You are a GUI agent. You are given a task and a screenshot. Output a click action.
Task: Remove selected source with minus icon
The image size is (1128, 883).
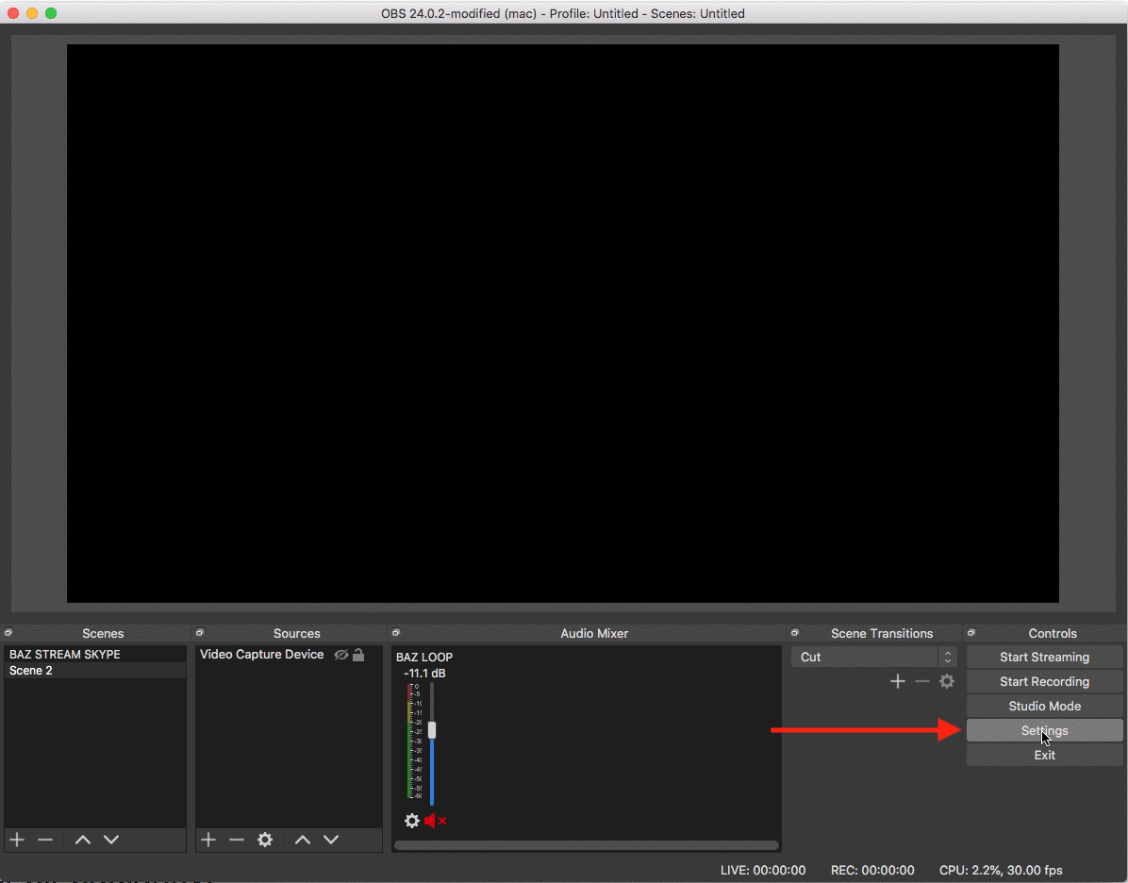pos(237,840)
